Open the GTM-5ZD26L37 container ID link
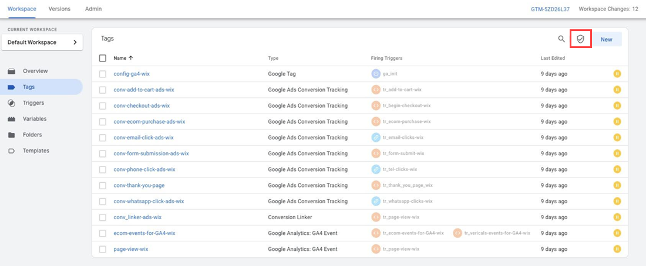Image resolution: width=646 pixels, height=266 pixels. [550, 9]
